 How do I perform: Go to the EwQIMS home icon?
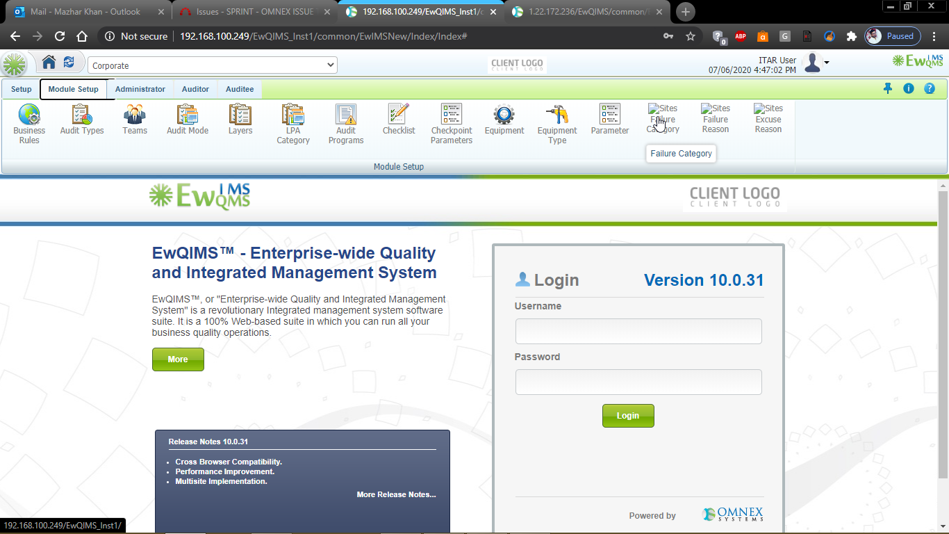[x=49, y=63]
